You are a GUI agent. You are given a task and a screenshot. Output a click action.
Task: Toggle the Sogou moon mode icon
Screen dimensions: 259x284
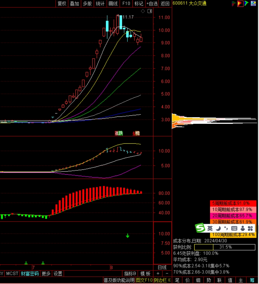tap(218, 228)
